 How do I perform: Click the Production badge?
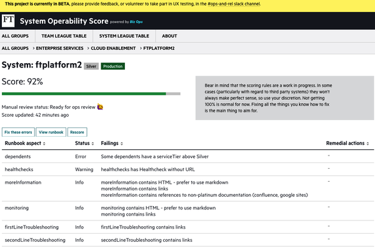click(x=113, y=66)
